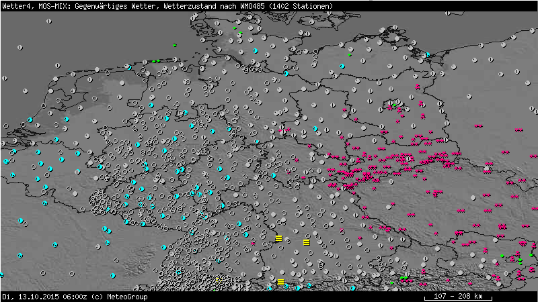538x302 pixels.
Task: Click the '(1402 Stationen)' station count
Action: click(299, 6)
